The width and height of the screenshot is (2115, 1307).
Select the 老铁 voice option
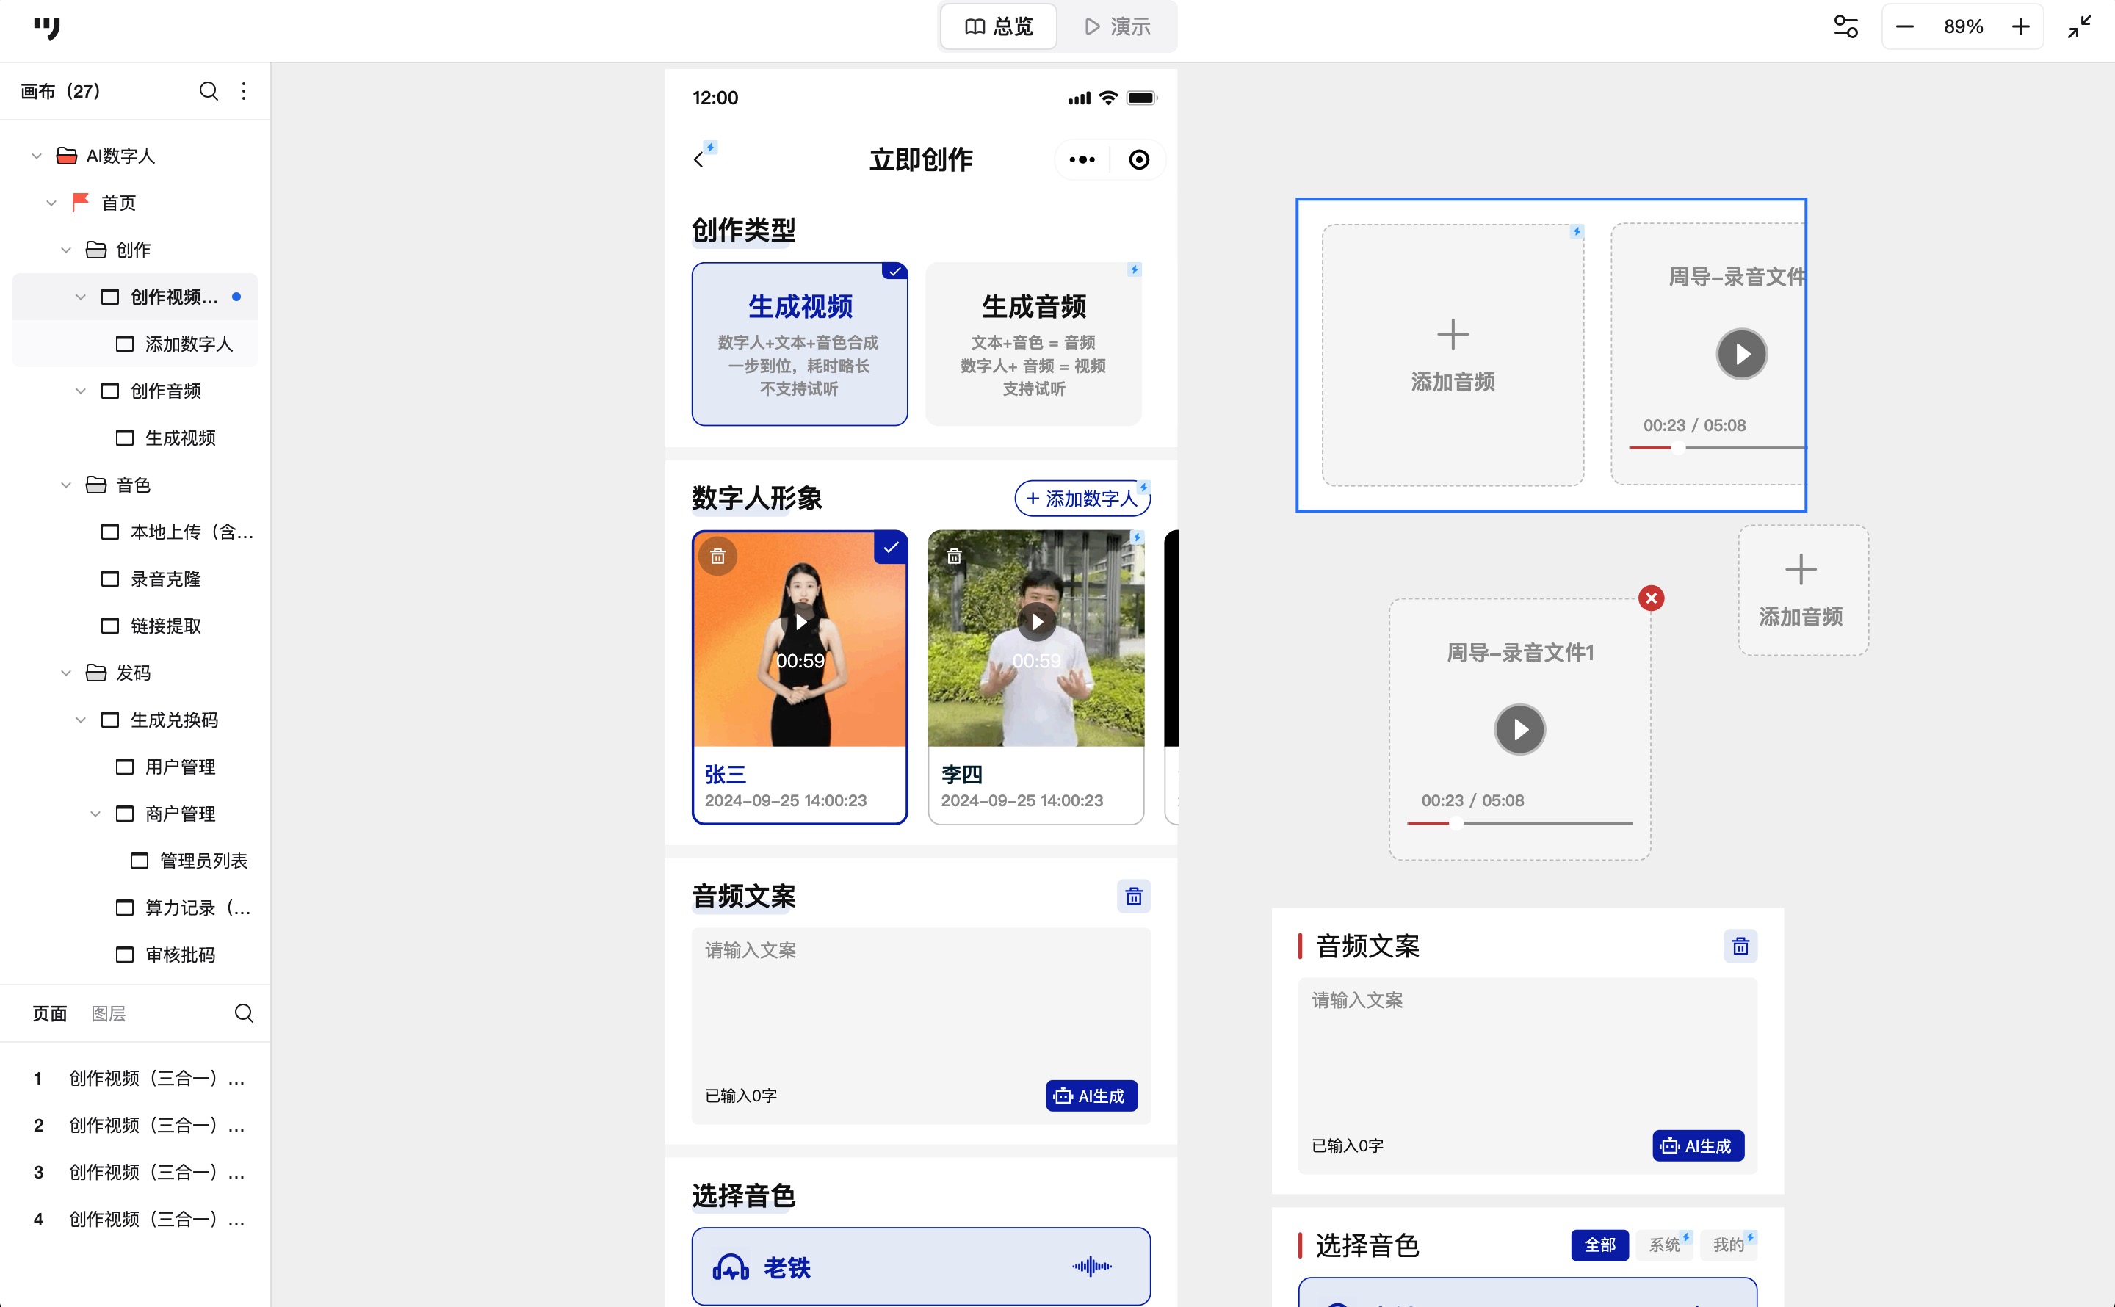pyautogui.click(x=920, y=1267)
